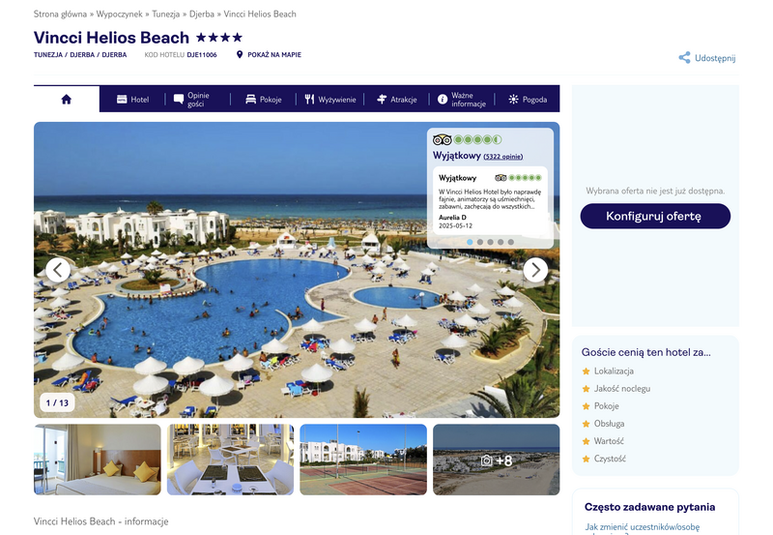Open the 5322 opinie reviews link
Viewport: 773px width, 535px height.
coord(502,157)
